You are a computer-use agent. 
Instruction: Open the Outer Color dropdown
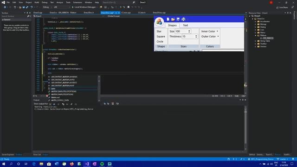[x=210, y=36]
